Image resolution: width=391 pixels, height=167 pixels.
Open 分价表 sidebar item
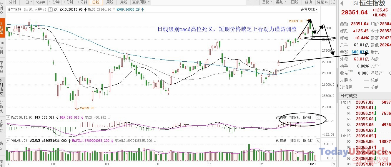(x=2, y=107)
